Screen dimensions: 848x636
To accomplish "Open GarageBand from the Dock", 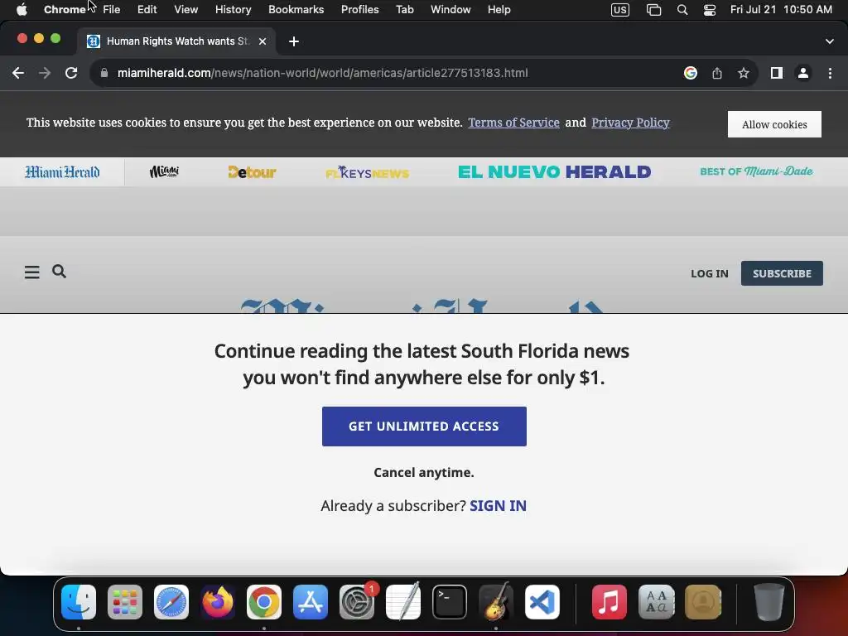I will [x=496, y=601].
